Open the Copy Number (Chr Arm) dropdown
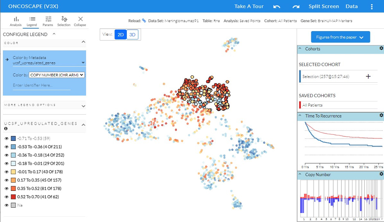 tap(57, 75)
